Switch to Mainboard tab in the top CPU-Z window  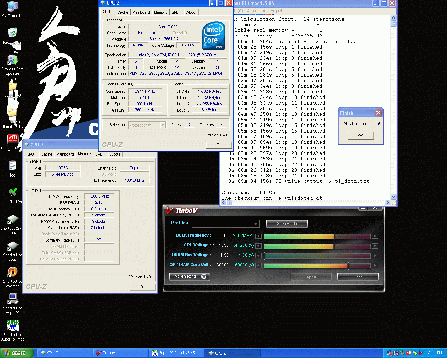(x=141, y=12)
